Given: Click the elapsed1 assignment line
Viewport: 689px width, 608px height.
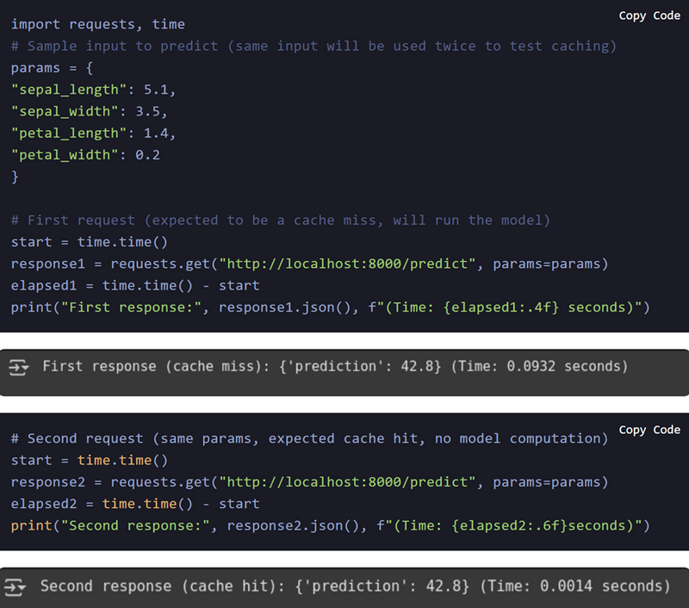Looking at the screenshot, I should point(135,285).
